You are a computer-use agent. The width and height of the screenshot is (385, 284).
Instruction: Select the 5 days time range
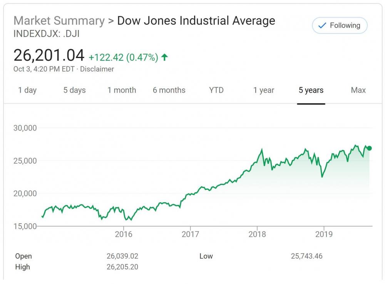point(74,90)
